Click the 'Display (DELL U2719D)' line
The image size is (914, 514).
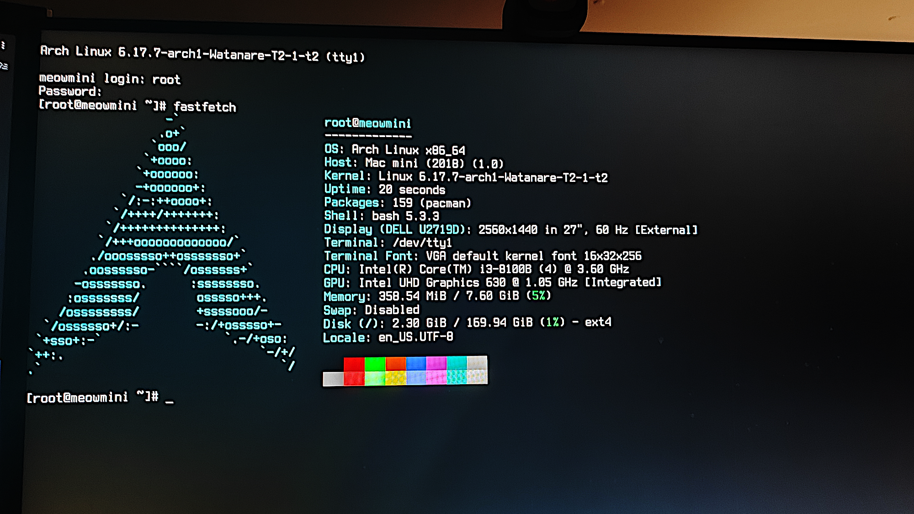coord(510,229)
